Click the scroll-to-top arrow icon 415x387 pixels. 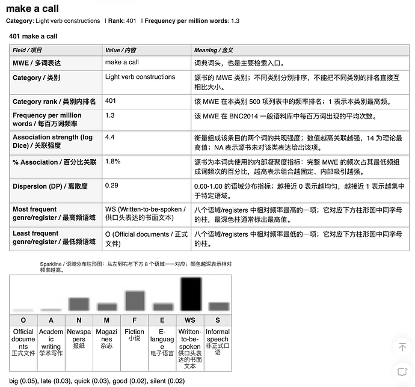click(402, 347)
